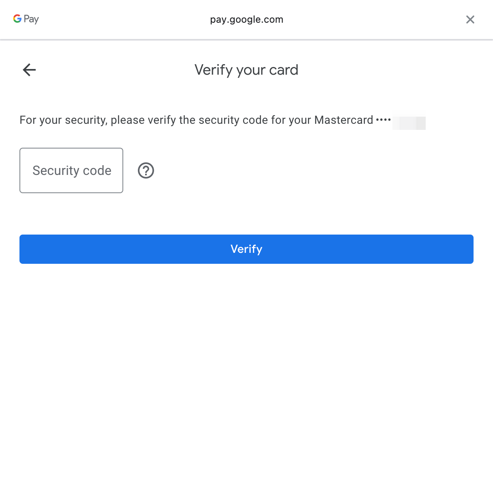
Task: Close the Google Pay dialog
Action: [x=470, y=19]
